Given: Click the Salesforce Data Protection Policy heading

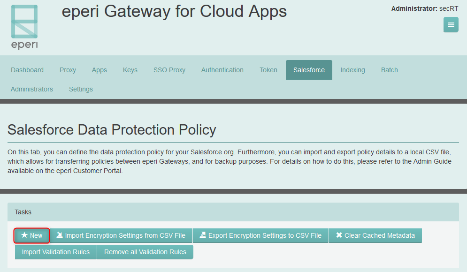Looking at the screenshot, I should 112,130.
